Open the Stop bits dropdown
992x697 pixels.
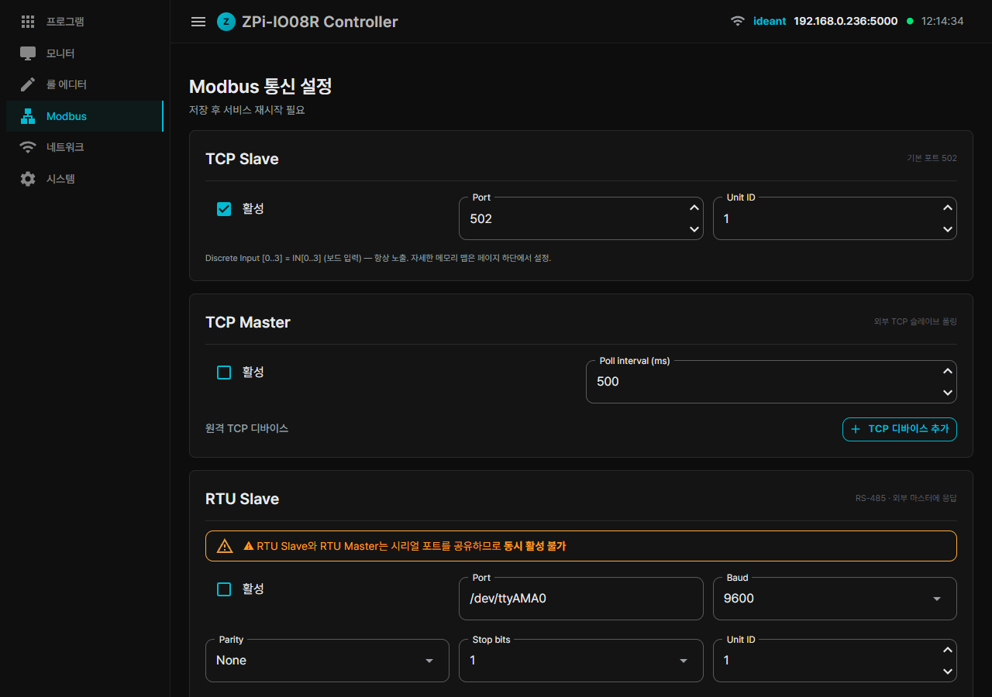(581, 661)
